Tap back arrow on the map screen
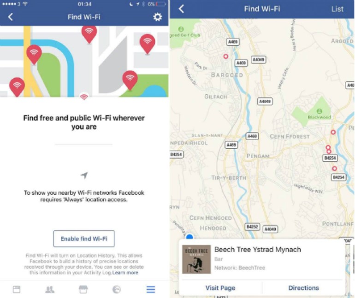Image resolution: width=355 pixels, height=298 pixels. [x=181, y=9]
